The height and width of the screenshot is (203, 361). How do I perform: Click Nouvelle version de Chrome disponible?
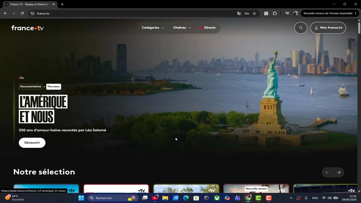pos(328,13)
